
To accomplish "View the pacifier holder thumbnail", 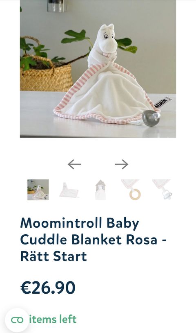I will [163, 190].
